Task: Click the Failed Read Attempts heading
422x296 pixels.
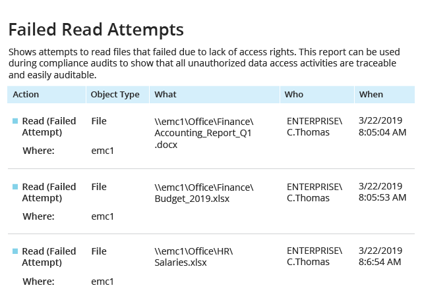Action: pyautogui.click(x=96, y=30)
